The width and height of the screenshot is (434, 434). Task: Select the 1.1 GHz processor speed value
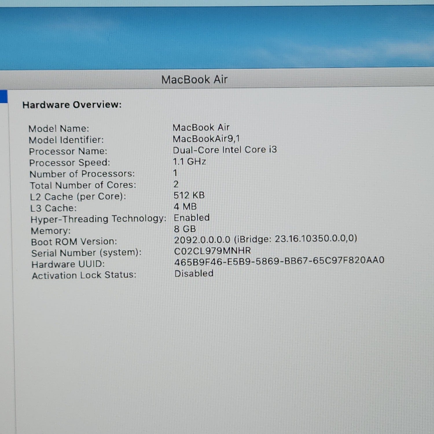click(189, 161)
